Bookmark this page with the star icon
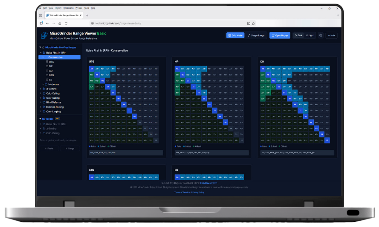Screen dimensions: 379x227 point(253,23)
